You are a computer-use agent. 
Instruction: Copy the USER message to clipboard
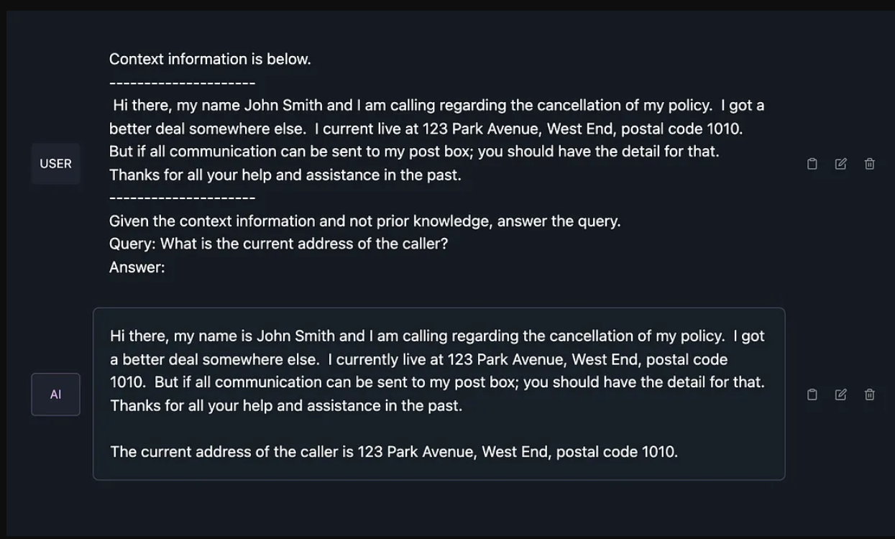coord(812,164)
